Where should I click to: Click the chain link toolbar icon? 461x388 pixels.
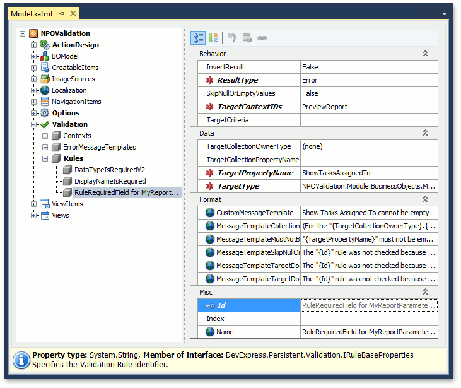click(262, 38)
